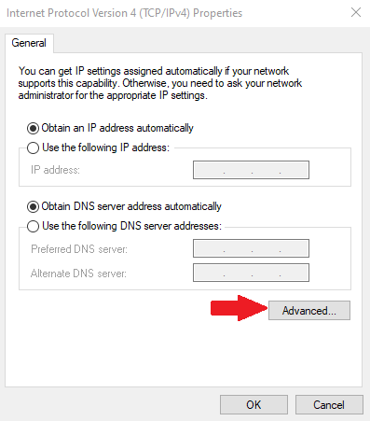This screenshot has height=421, width=370.
Task: Select Obtain DNS server address automatically
Action: (x=124, y=206)
